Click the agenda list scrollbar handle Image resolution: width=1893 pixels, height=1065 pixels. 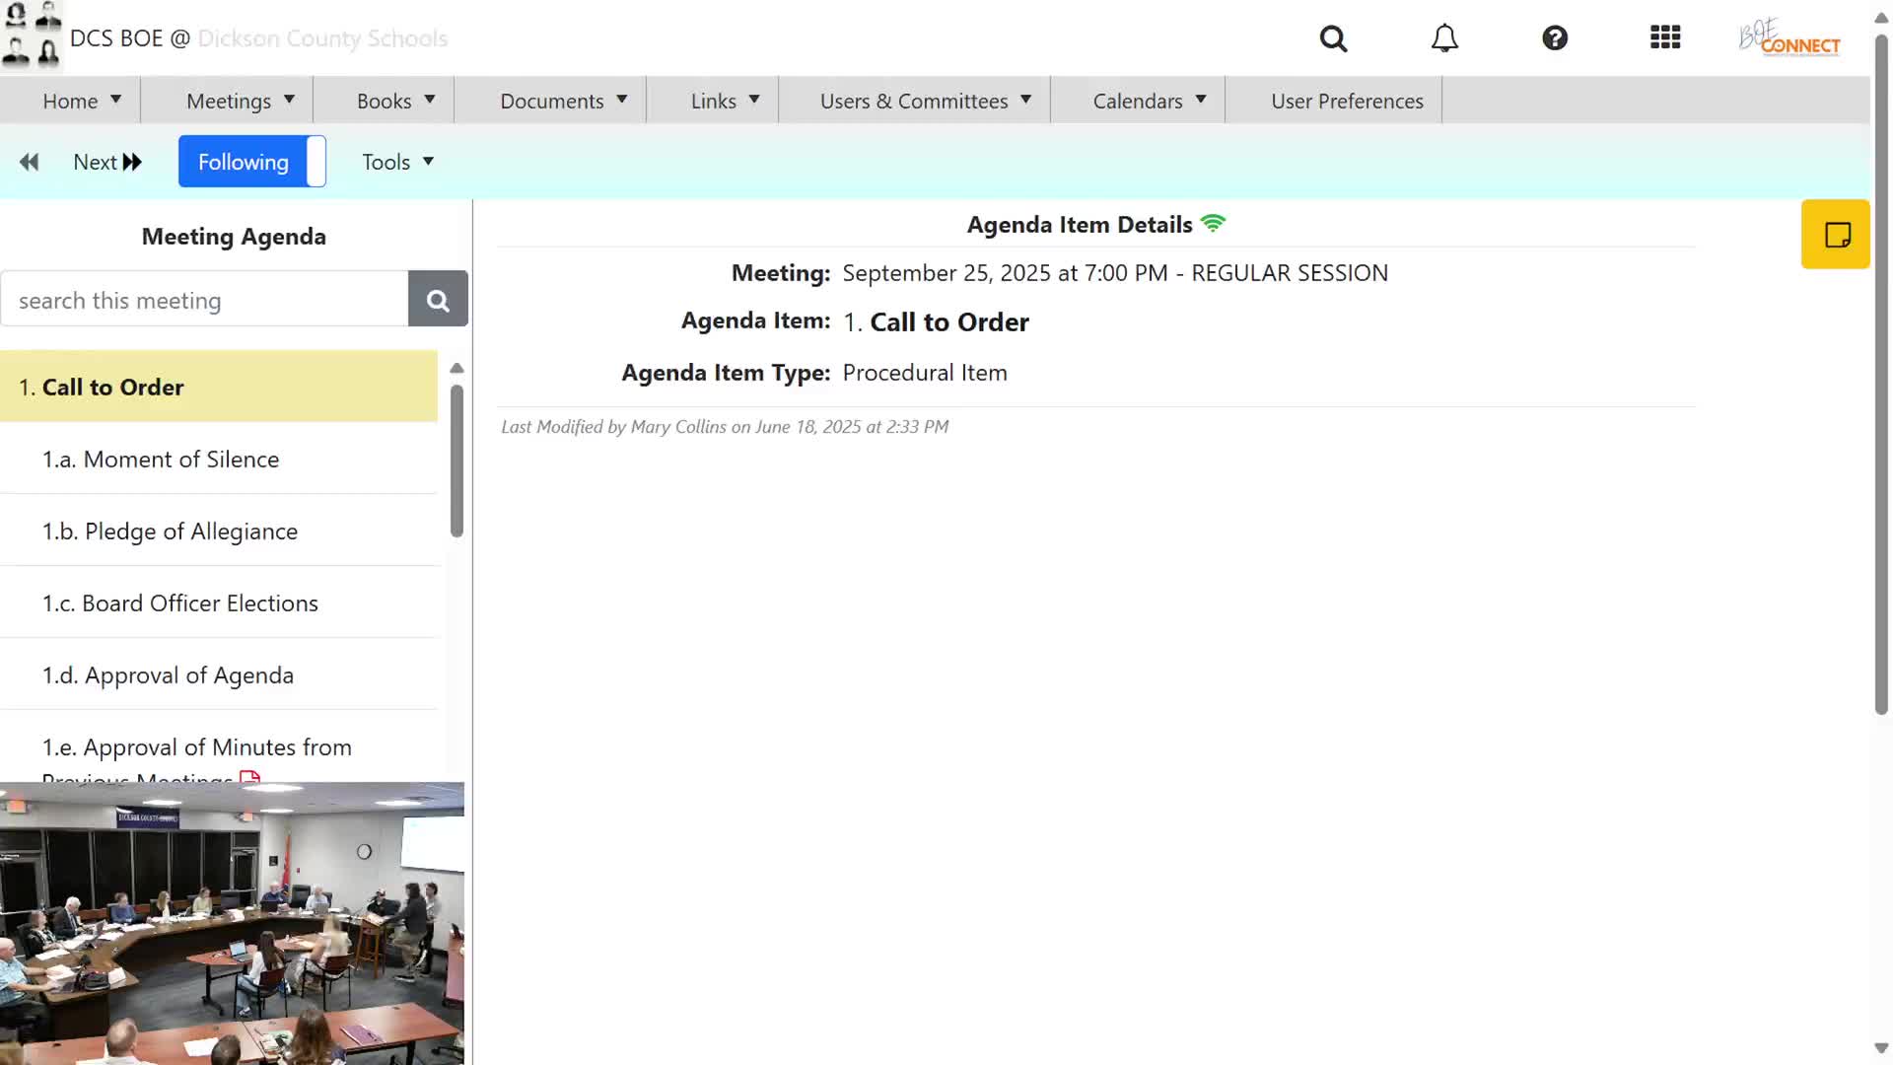(x=456, y=461)
